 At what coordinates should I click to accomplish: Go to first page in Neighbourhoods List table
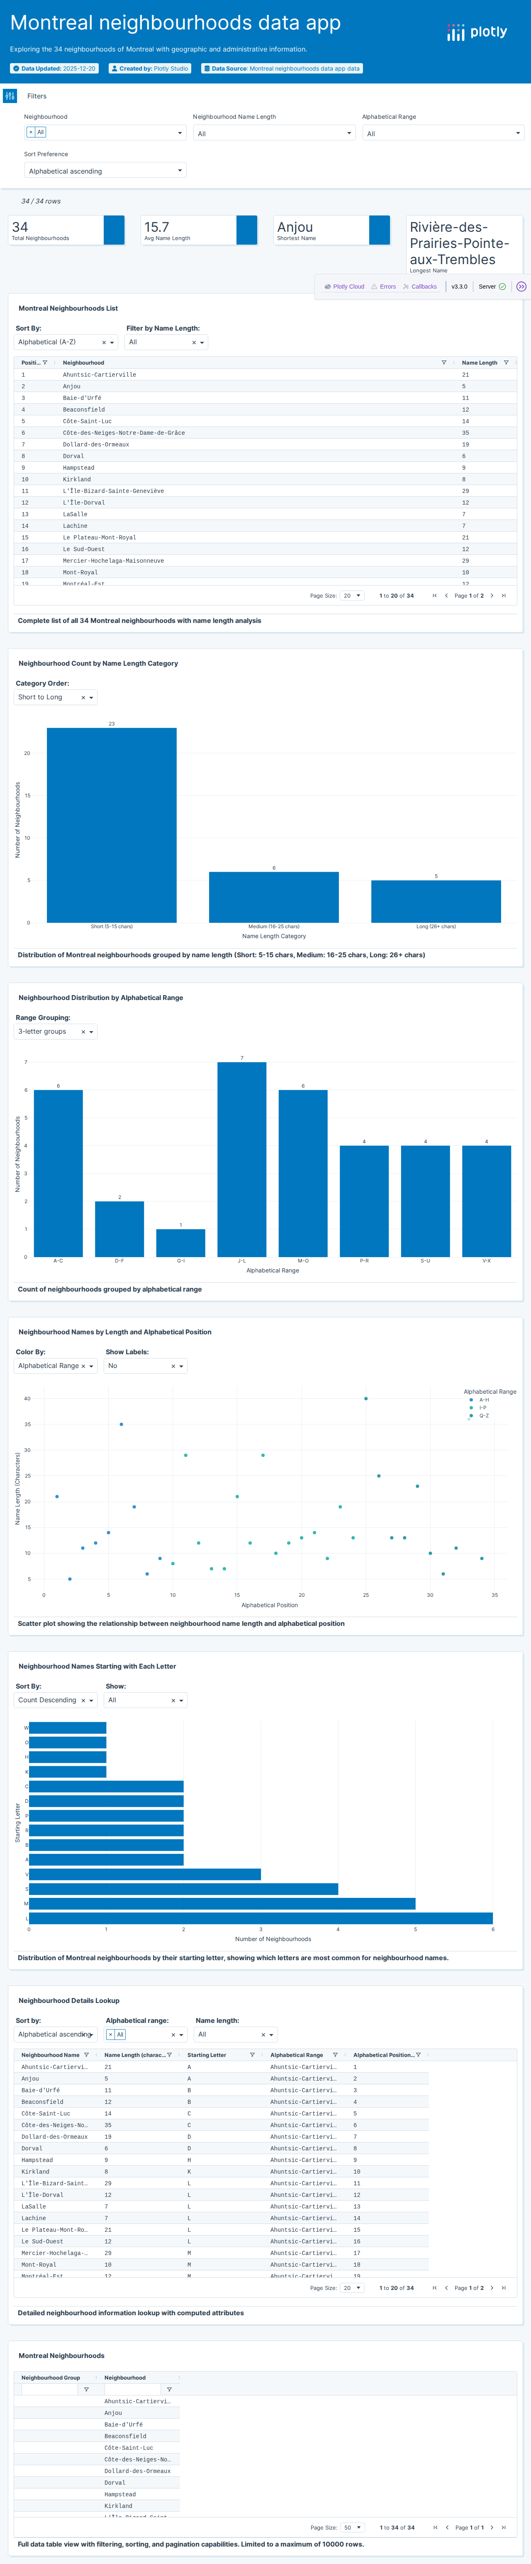434,595
